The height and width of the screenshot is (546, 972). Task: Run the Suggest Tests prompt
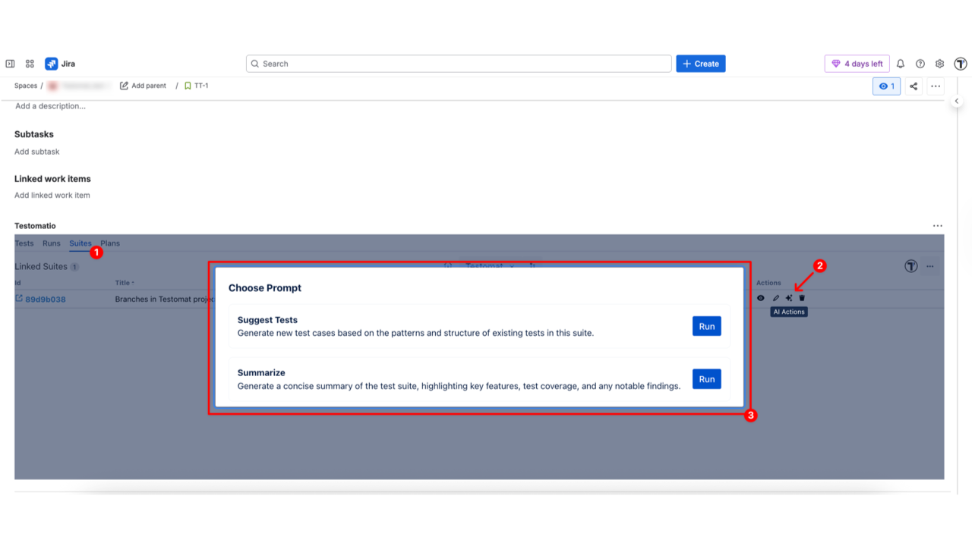[706, 326]
